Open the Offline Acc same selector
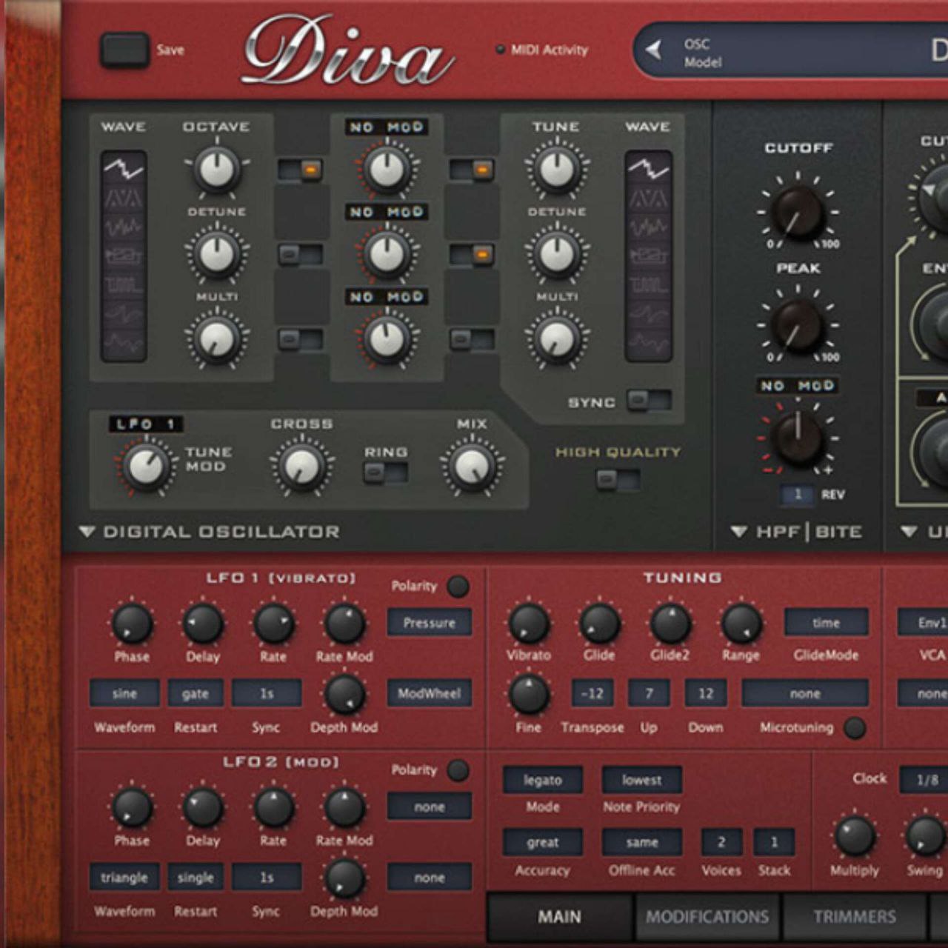948x948 pixels. [x=641, y=843]
